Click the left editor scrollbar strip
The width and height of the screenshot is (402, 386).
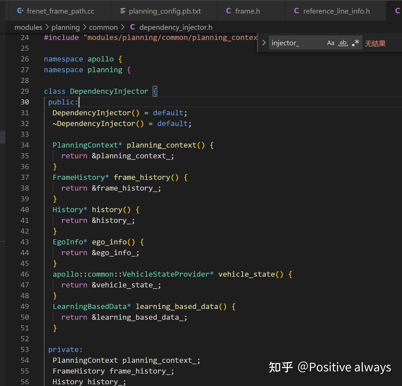[3, 137]
